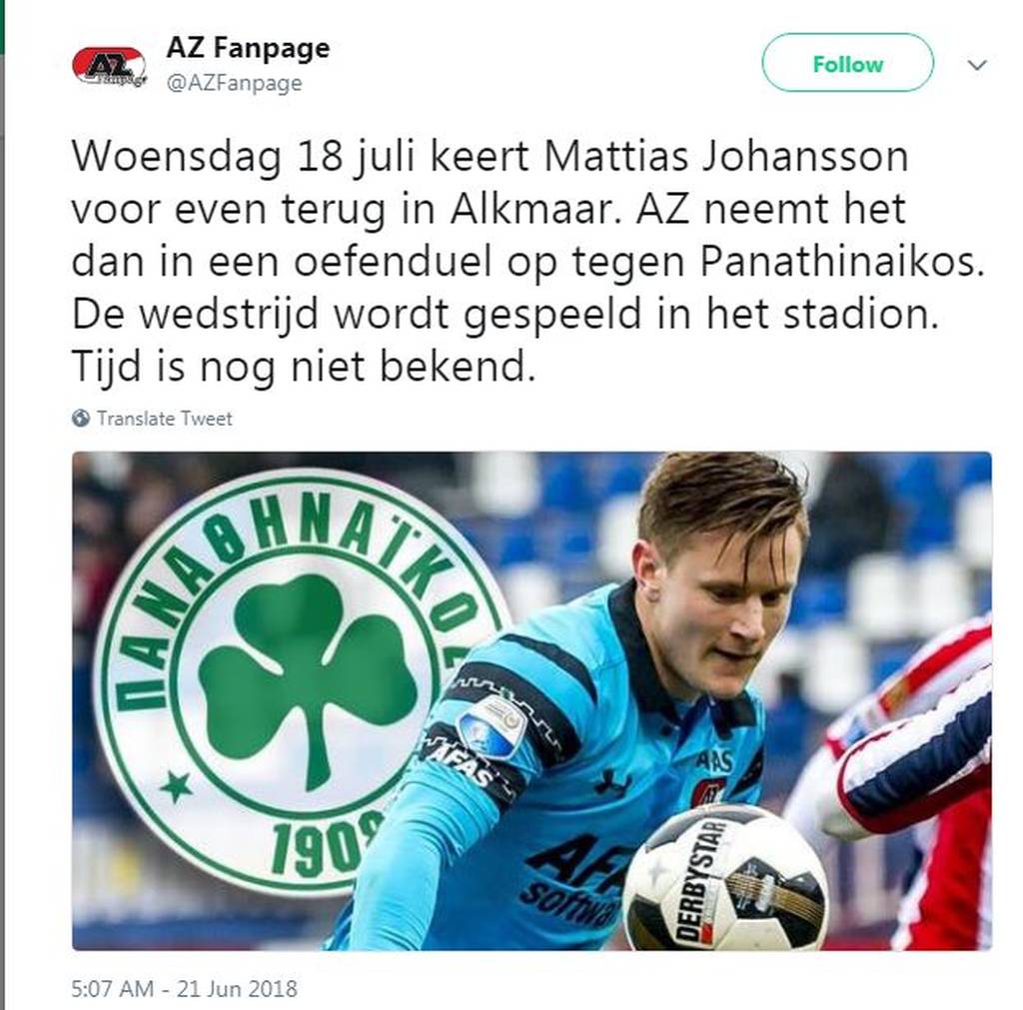Translate the tweet via Translate Tweet
This screenshot has height=1010, width=1023.
pyautogui.click(x=165, y=419)
